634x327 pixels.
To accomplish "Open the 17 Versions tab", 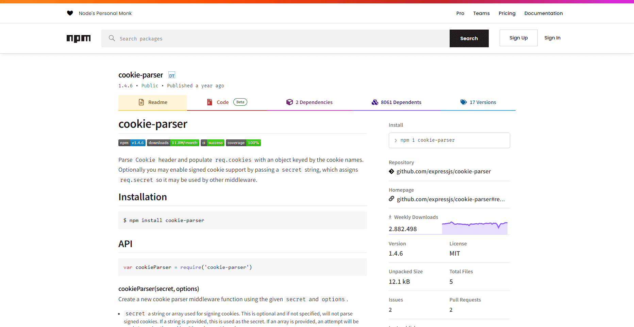I will coord(478,102).
